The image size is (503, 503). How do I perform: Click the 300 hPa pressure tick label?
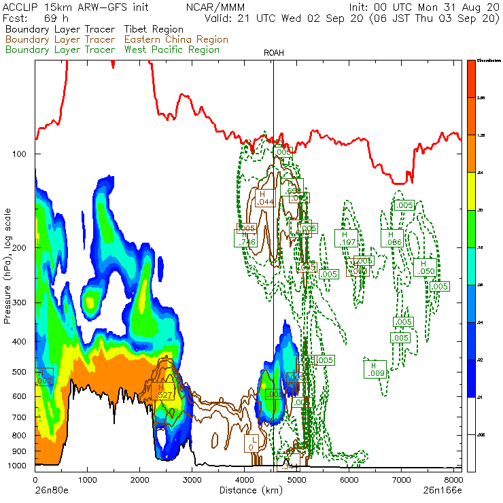coord(19,302)
